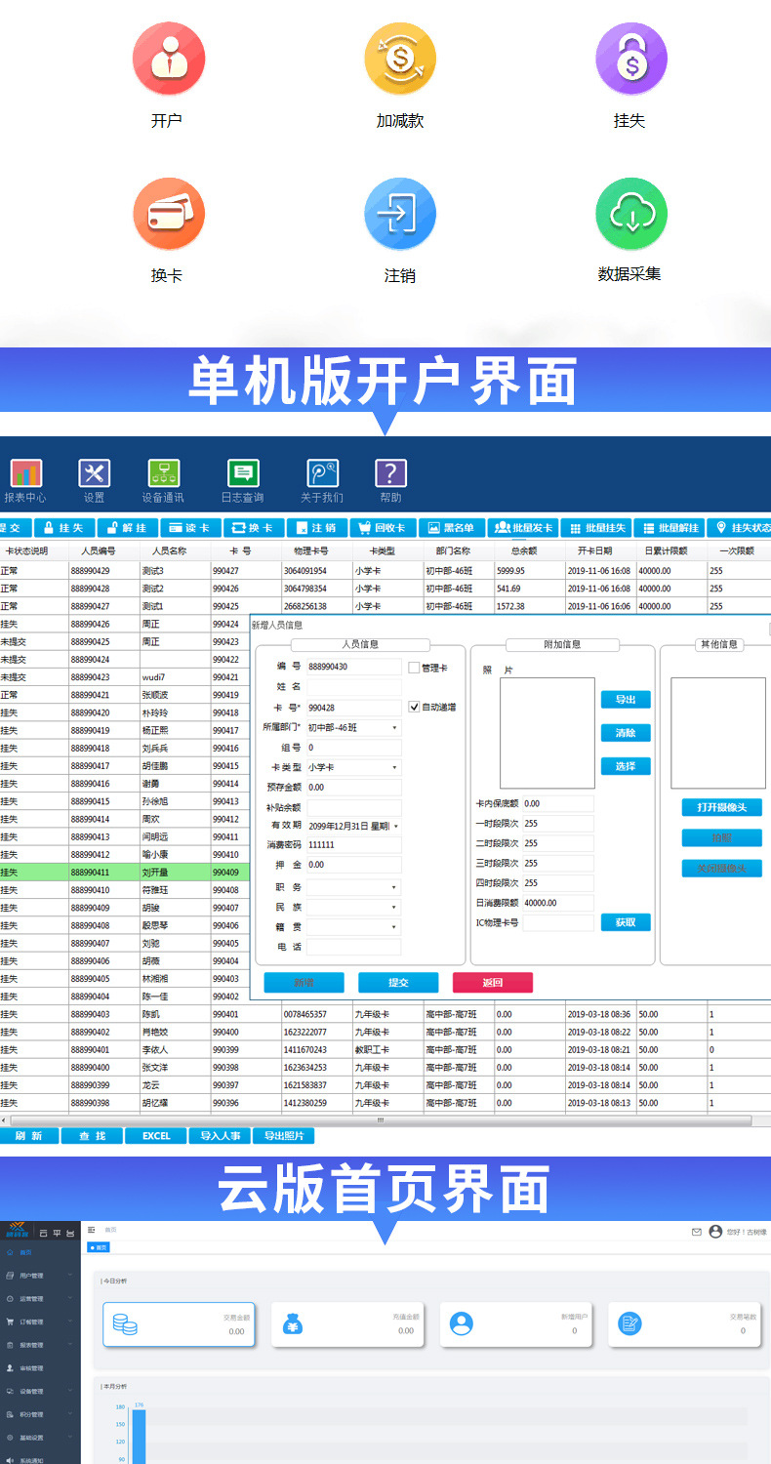Click the 姓名 input field
The image size is (771, 1464).
click(x=354, y=687)
